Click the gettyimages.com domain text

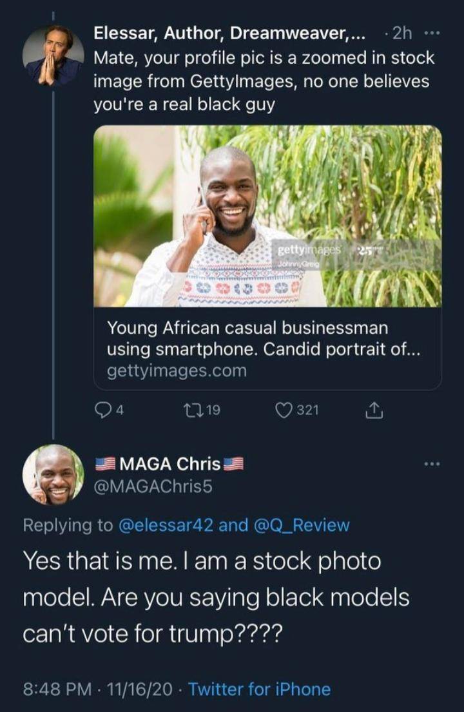click(177, 370)
